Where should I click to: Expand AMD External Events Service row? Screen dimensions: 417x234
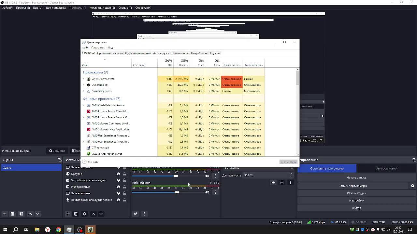(83, 117)
